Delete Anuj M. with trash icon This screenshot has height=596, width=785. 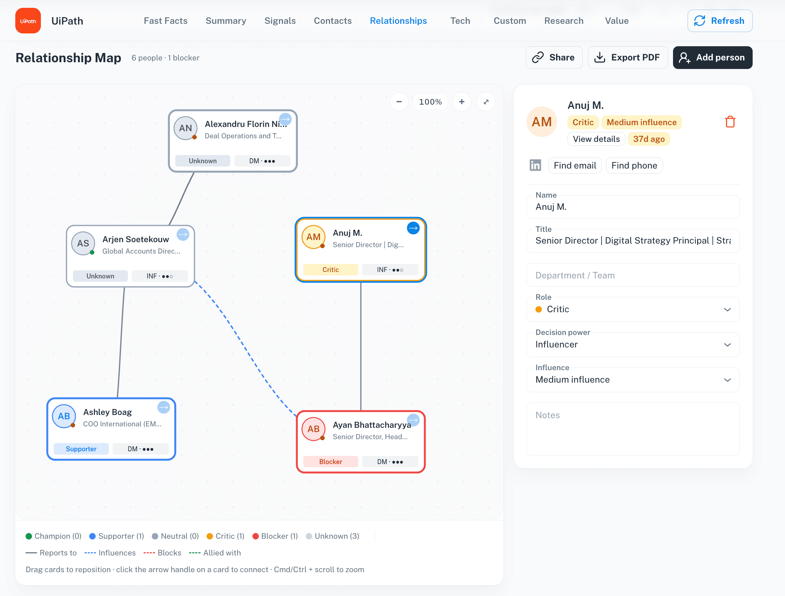[730, 122]
